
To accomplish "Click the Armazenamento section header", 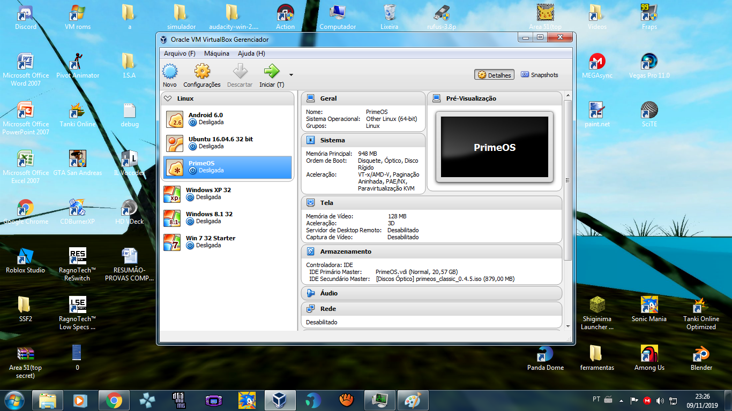I will [431, 252].
